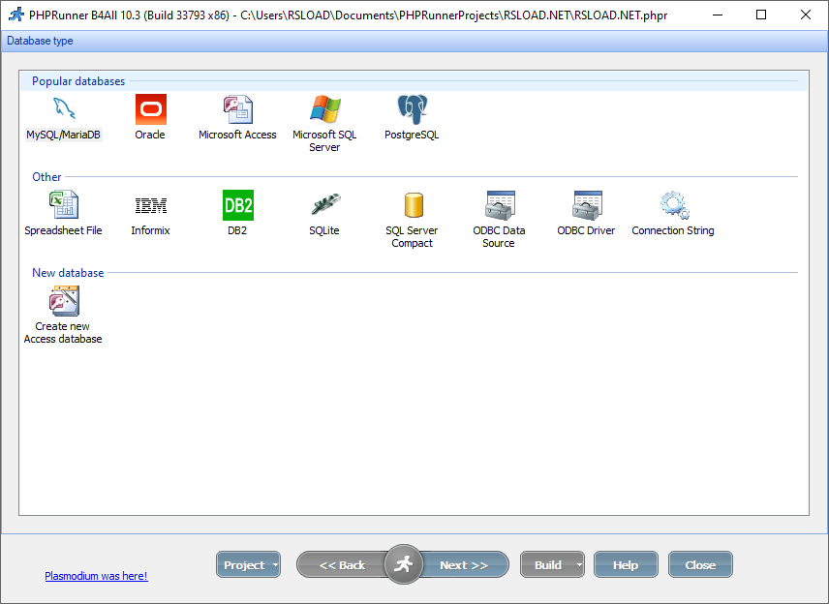Click the Spreadsheet File label
This screenshot has height=604, width=829.
pyautogui.click(x=64, y=230)
